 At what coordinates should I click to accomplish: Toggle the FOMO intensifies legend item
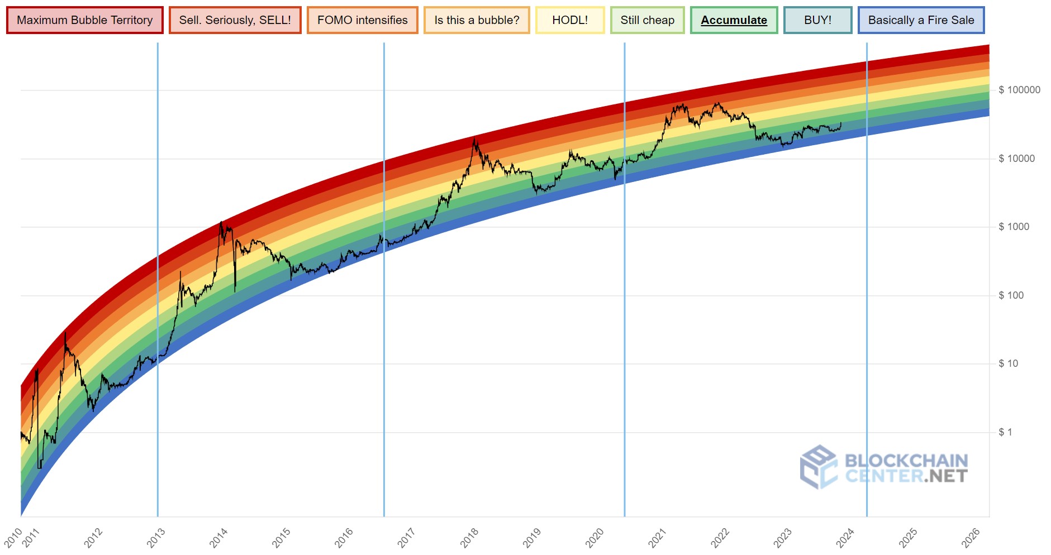pos(362,20)
